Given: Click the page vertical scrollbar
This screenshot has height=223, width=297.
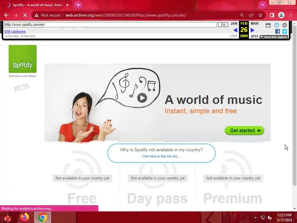Looking at the screenshot, I should point(295,105).
